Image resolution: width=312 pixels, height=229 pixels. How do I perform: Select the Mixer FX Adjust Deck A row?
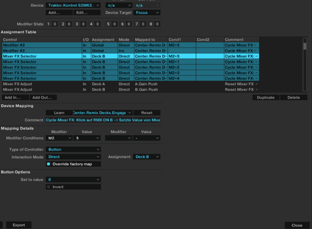(130, 84)
